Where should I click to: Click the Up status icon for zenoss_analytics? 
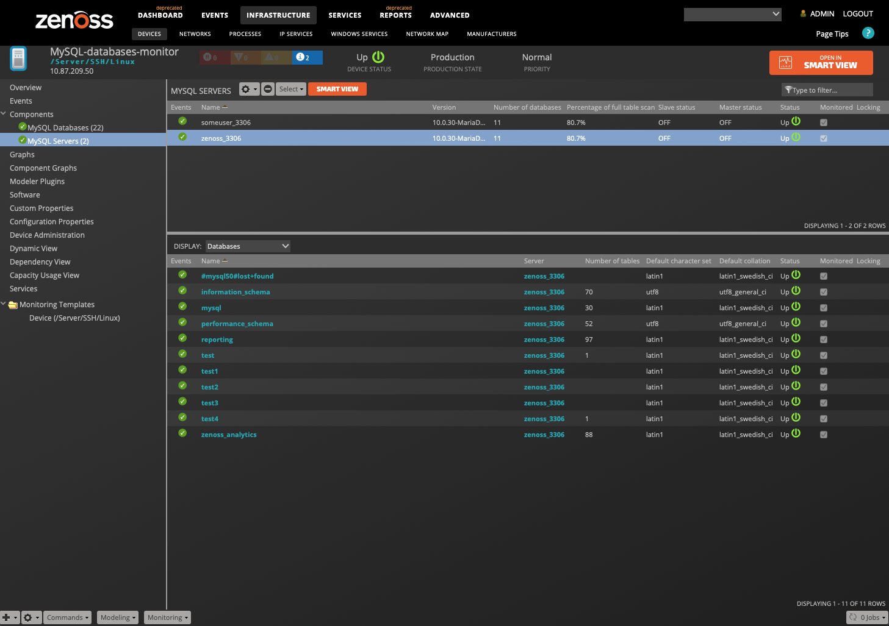[796, 433]
